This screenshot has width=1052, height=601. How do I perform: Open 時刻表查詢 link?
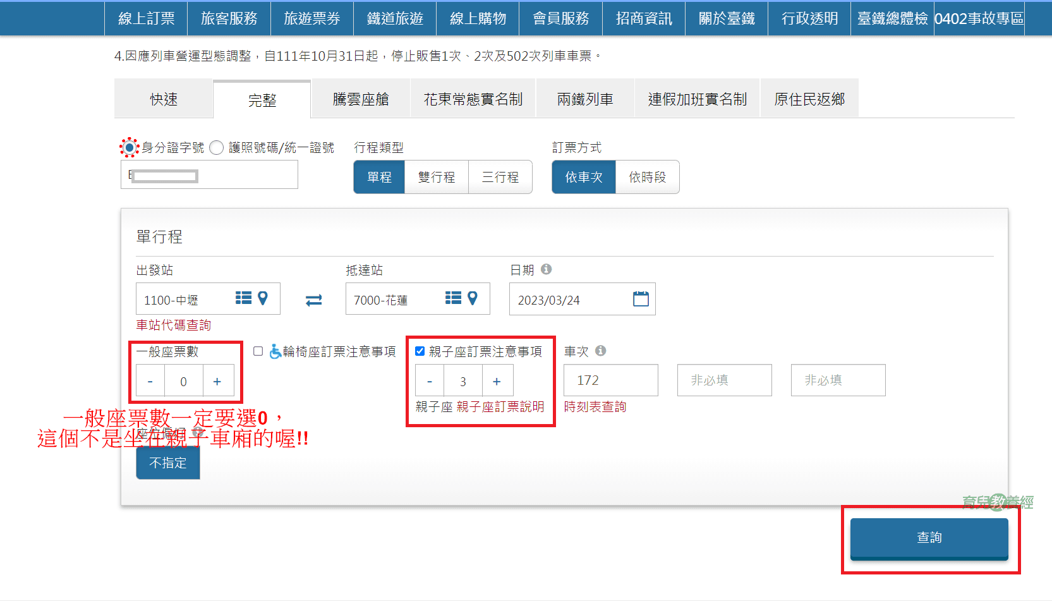(x=595, y=406)
